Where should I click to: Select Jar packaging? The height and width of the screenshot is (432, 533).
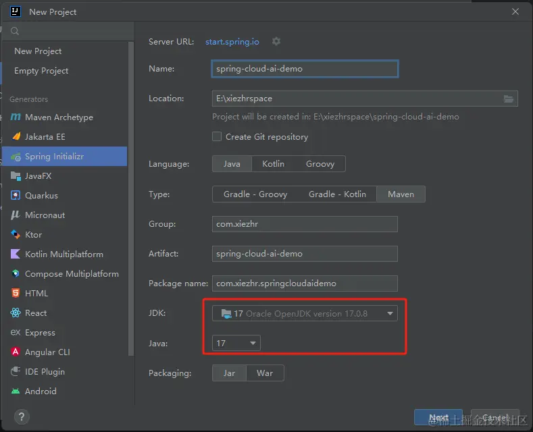(x=229, y=373)
